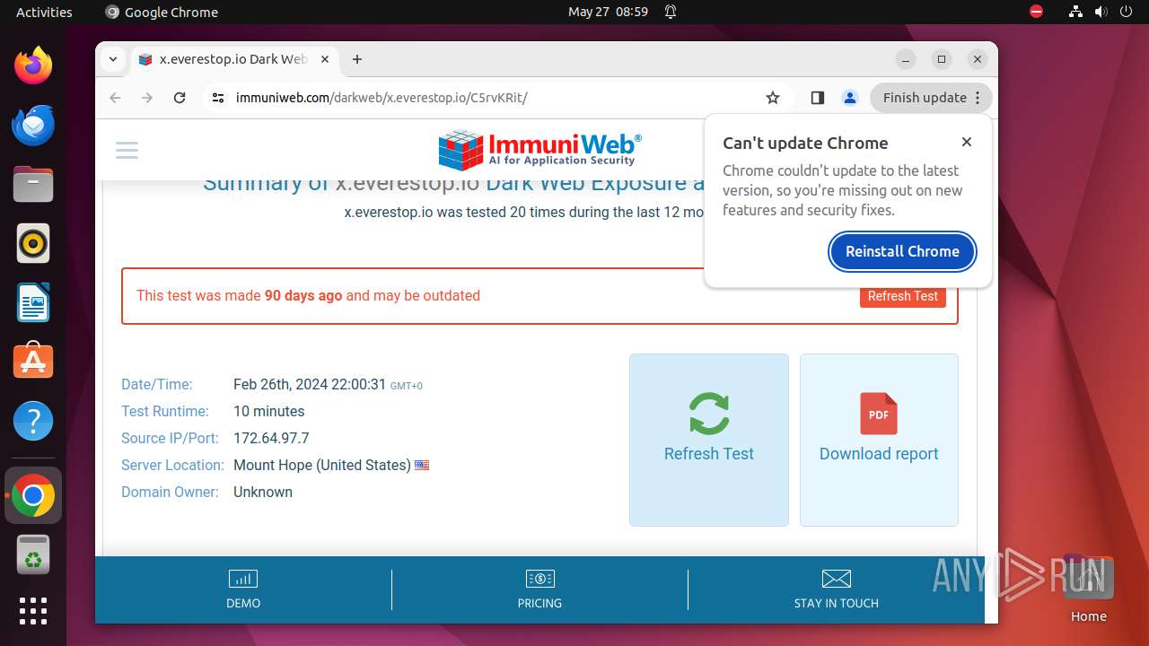Expand the tab search dropdown
The width and height of the screenshot is (1149, 646).
coord(112,59)
